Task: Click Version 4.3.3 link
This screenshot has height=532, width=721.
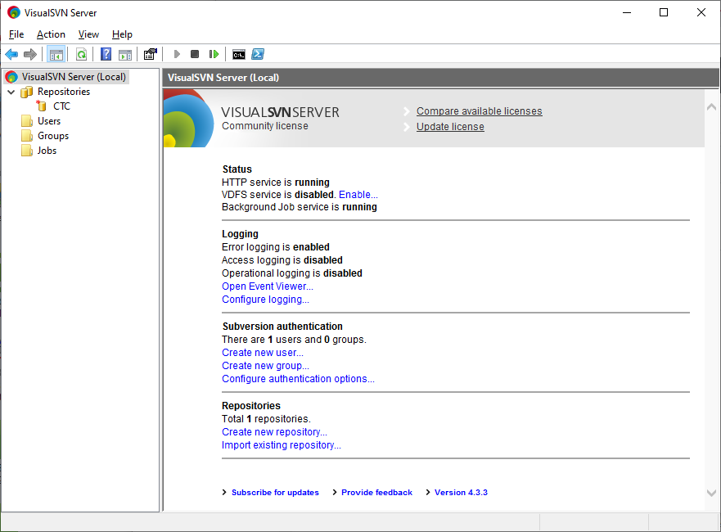Action: (461, 493)
